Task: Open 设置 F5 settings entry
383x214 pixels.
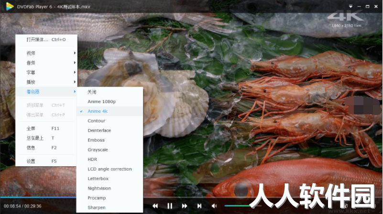Action: pyautogui.click(x=46, y=161)
